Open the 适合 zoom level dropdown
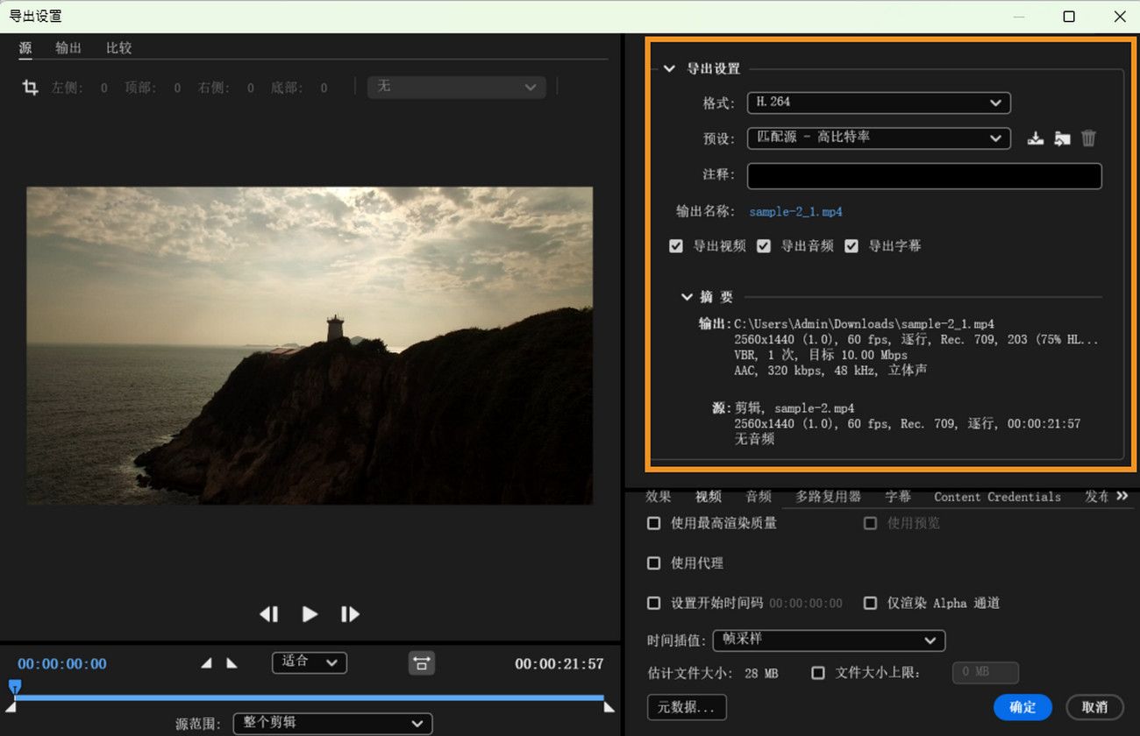The image size is (1140, 736). (x=310, y=662)
